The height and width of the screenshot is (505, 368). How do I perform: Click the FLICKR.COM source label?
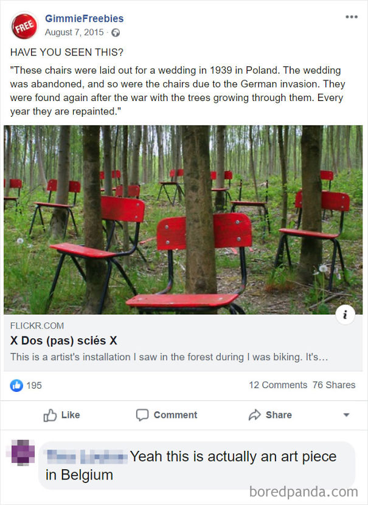pos(37,326)
